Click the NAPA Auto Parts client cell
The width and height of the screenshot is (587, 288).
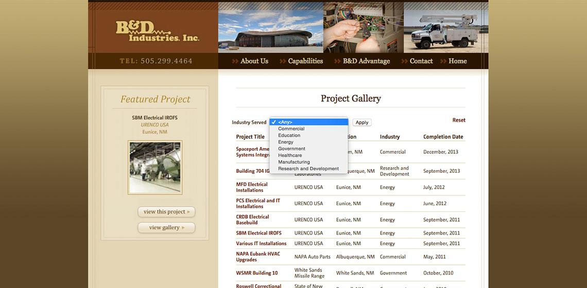coord(313,257)
